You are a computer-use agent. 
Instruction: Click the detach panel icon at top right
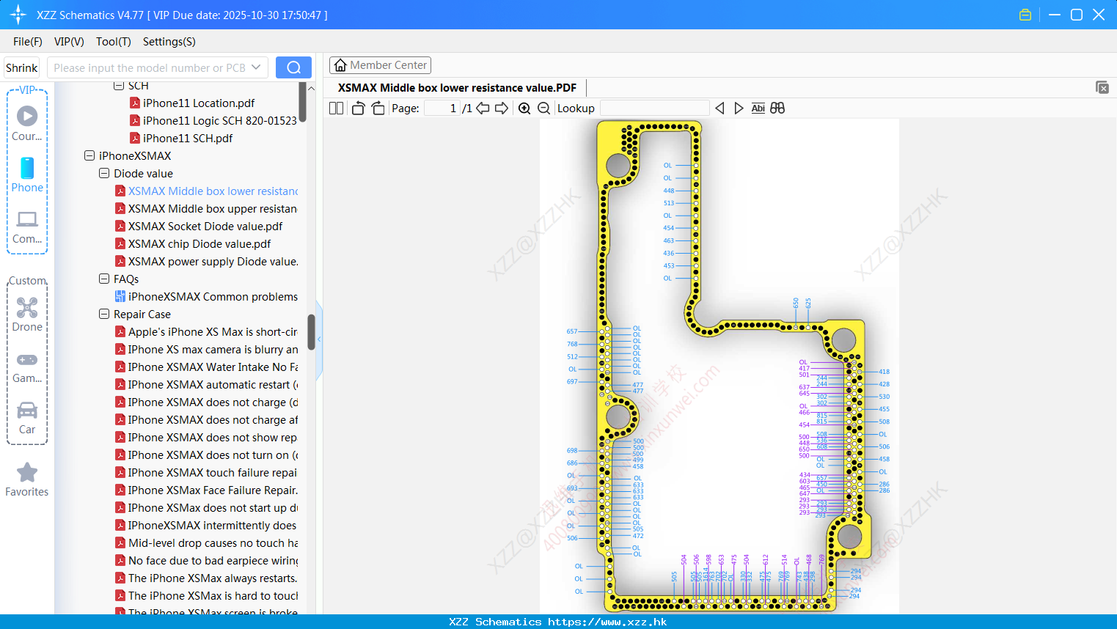pos(1102,87)
